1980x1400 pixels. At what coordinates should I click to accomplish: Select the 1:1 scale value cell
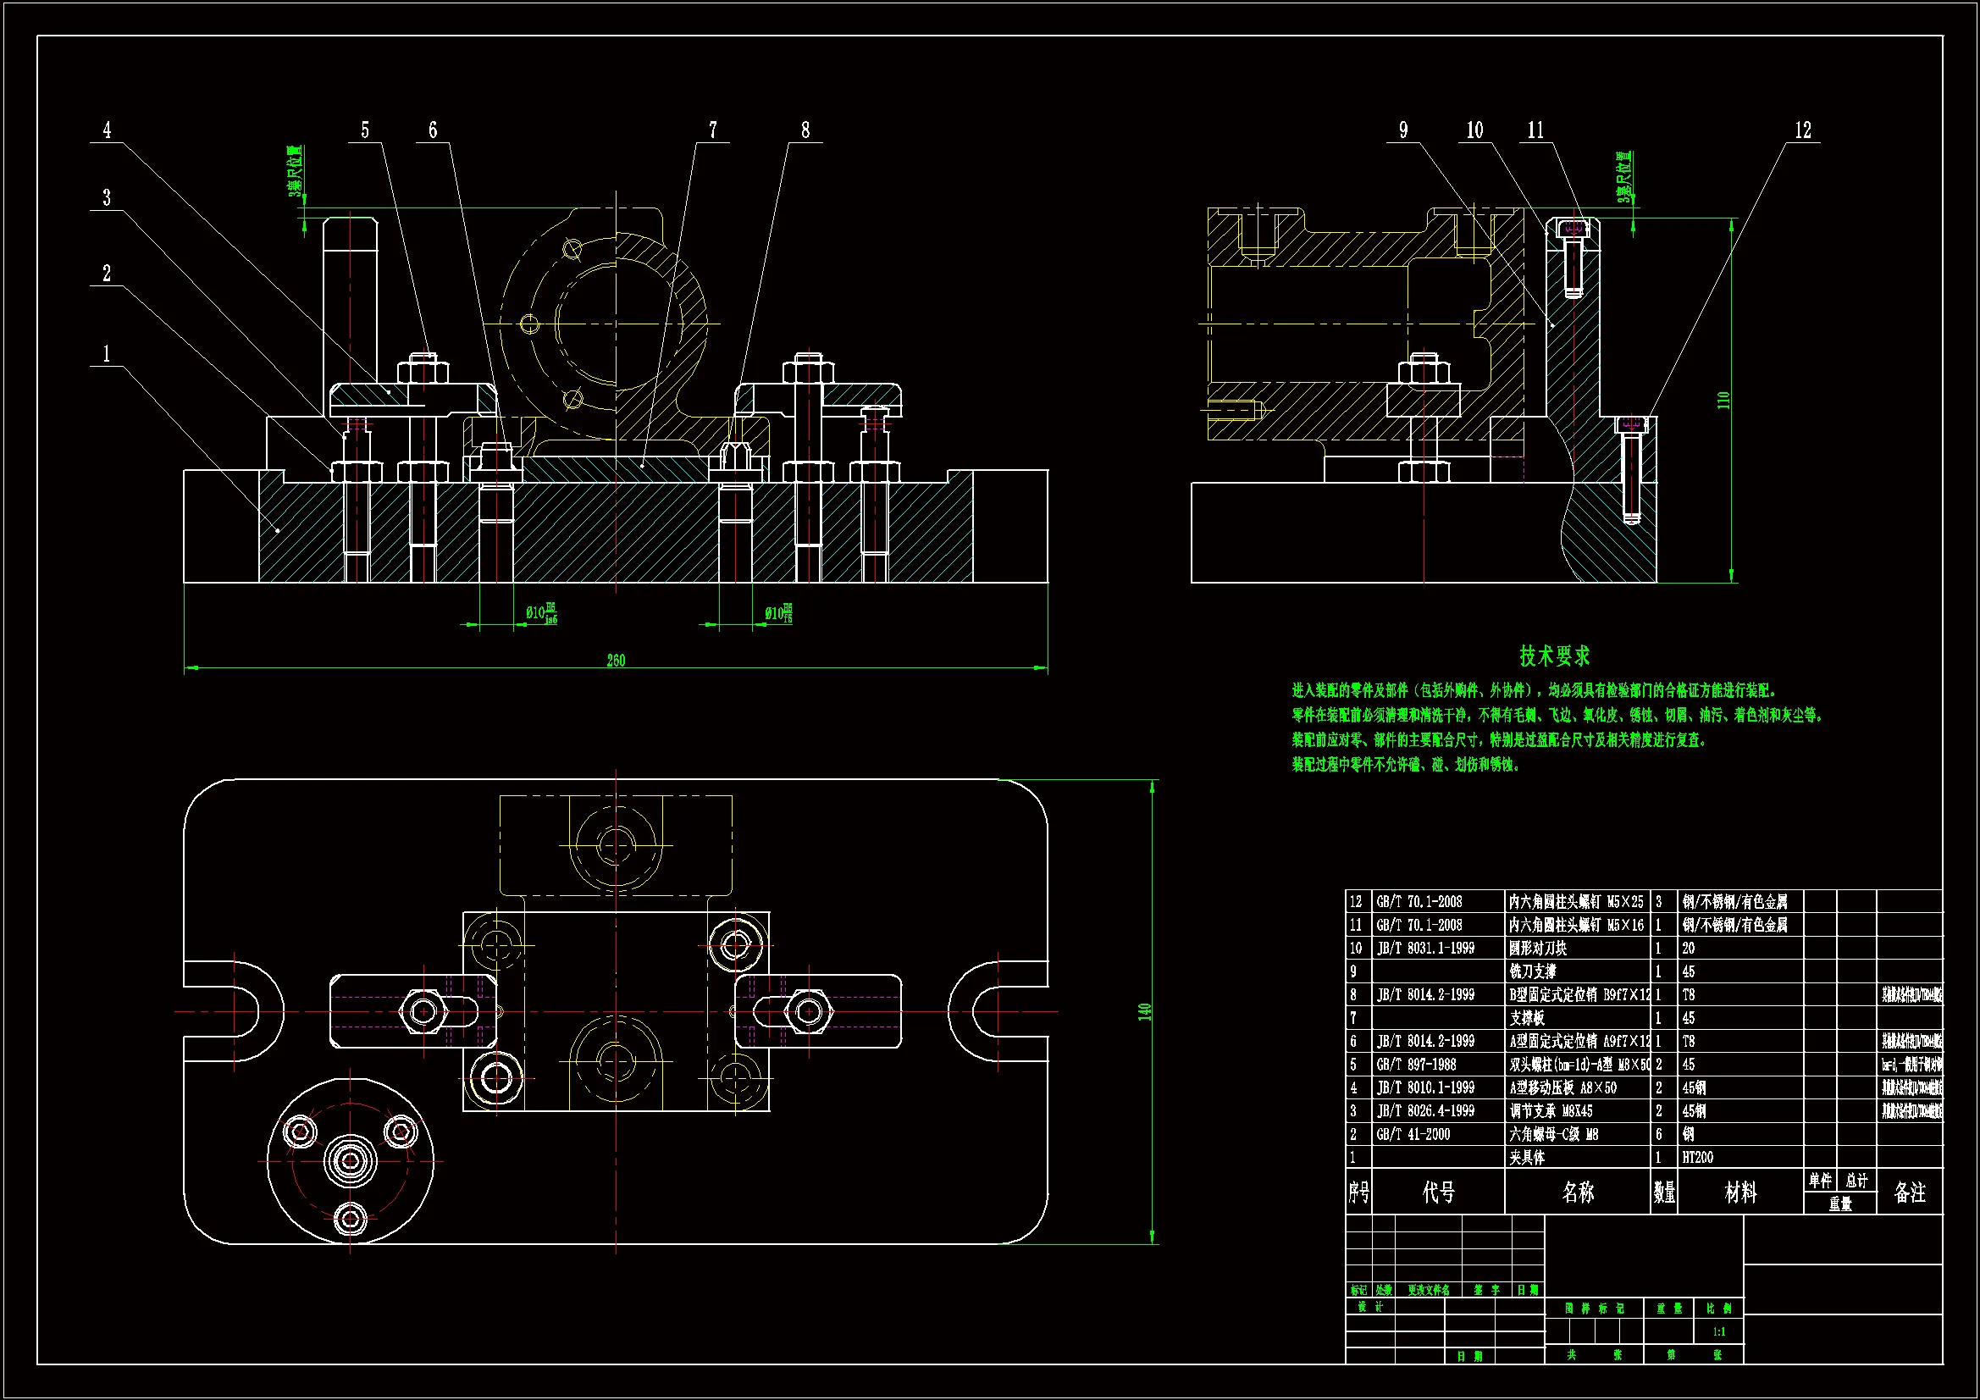(x=1718, y=1331)
